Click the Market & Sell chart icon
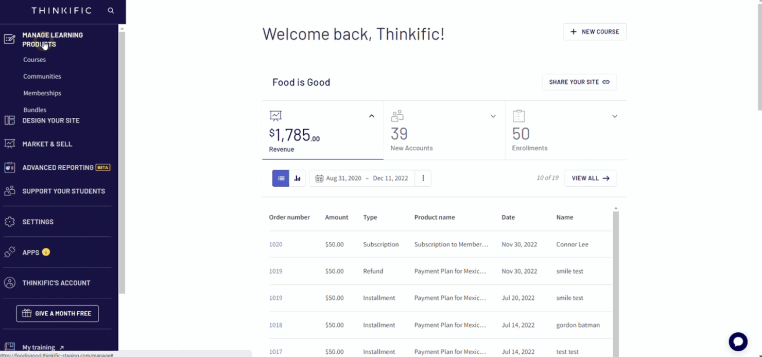 pyautogui.click(x=9, y=144)
